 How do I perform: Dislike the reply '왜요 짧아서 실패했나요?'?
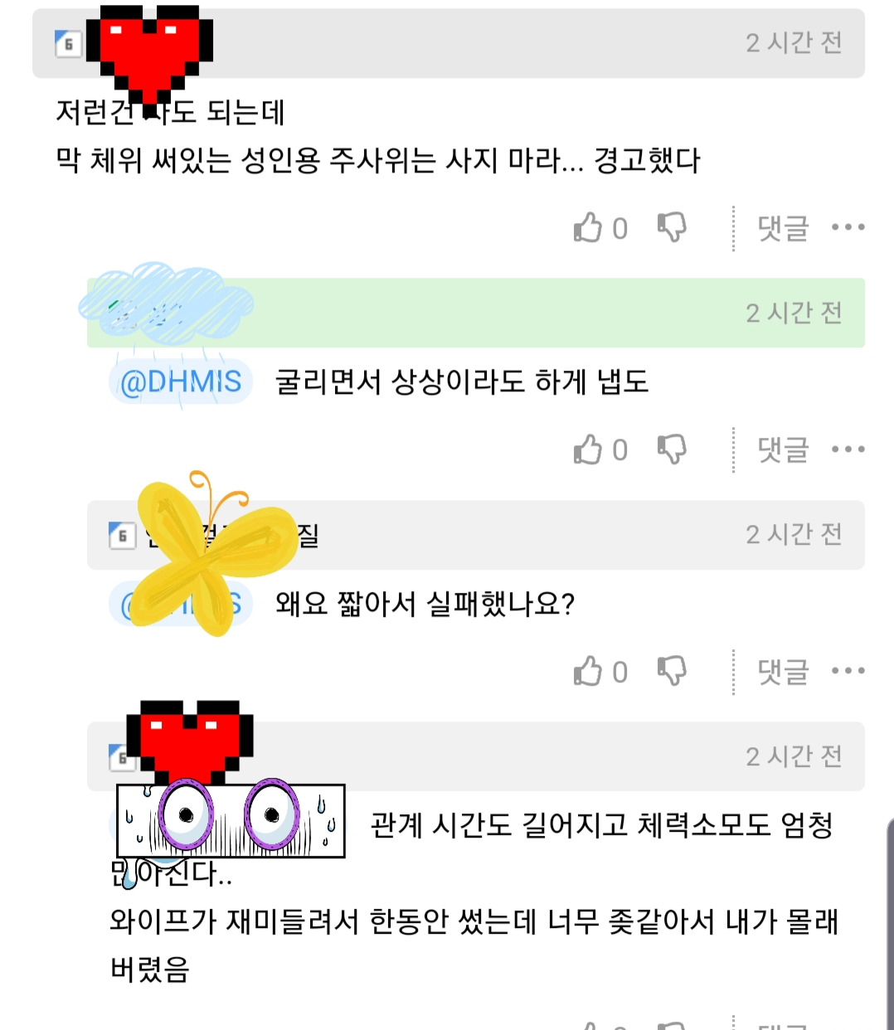tap(672, 671)
